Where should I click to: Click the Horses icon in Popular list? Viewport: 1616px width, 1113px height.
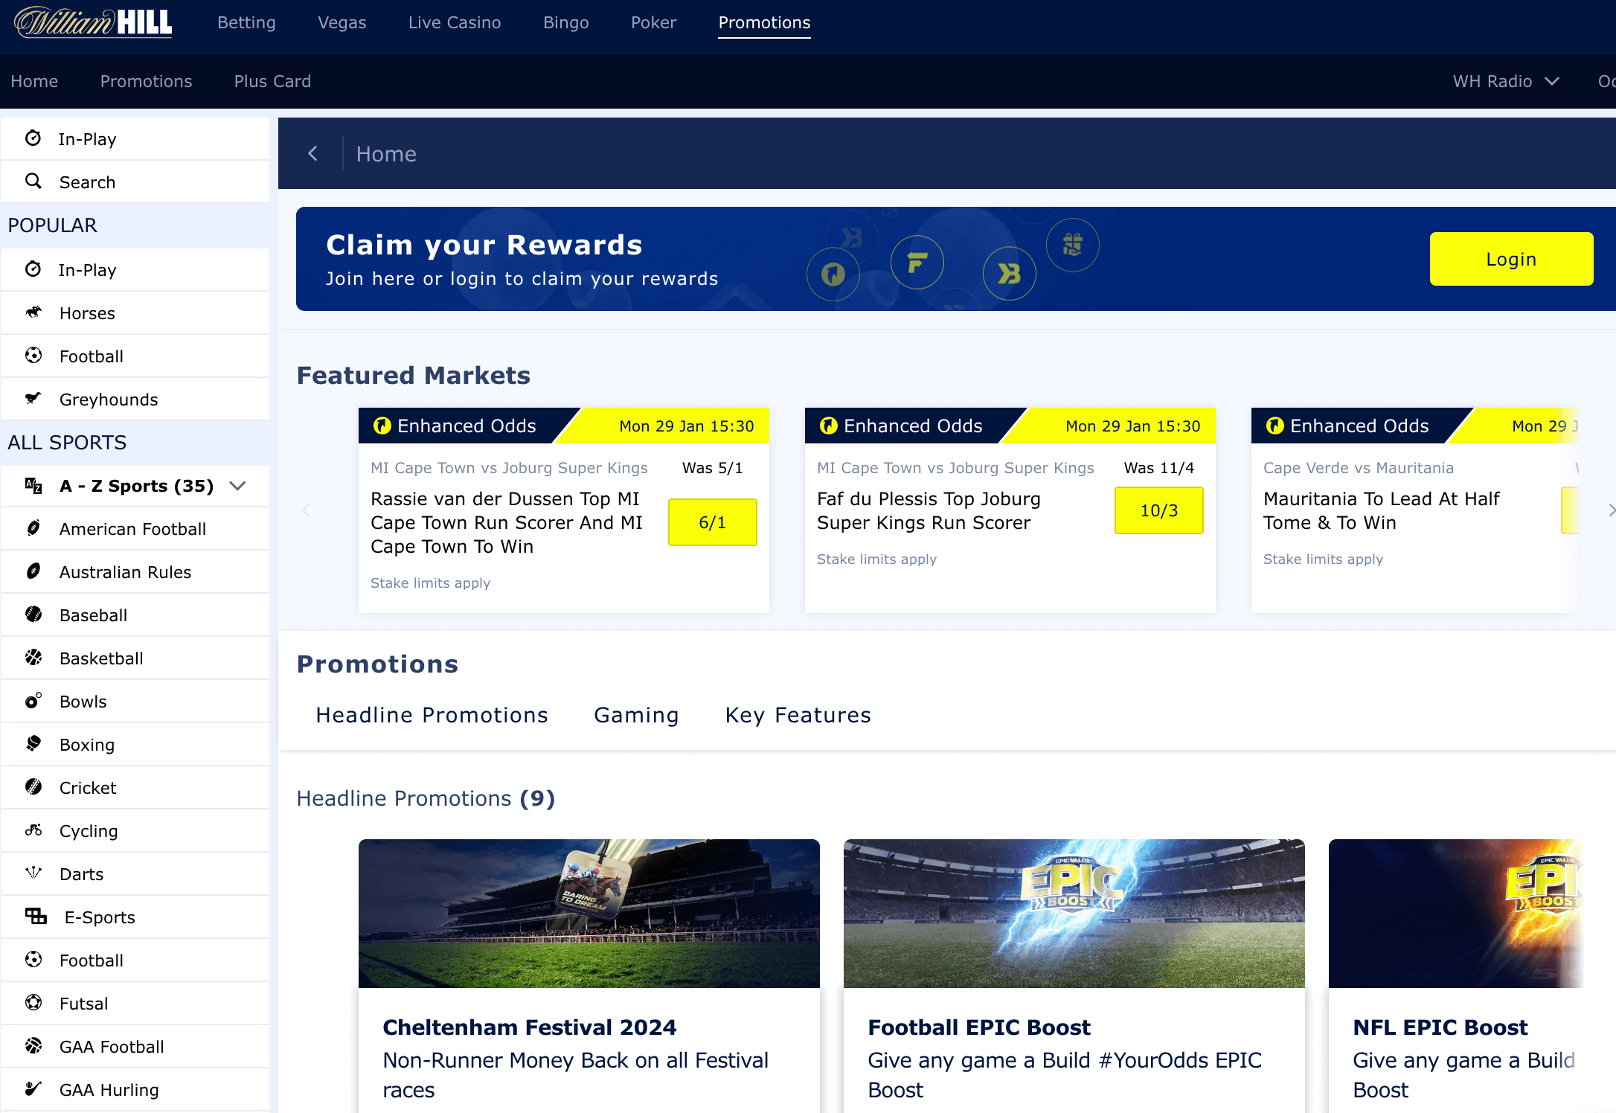[33, 312]
